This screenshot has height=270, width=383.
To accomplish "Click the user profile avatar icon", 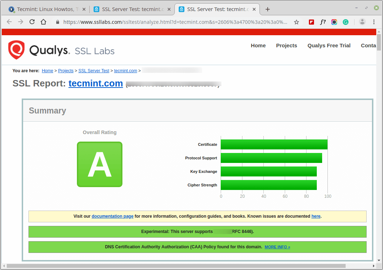I will [362, 22].
